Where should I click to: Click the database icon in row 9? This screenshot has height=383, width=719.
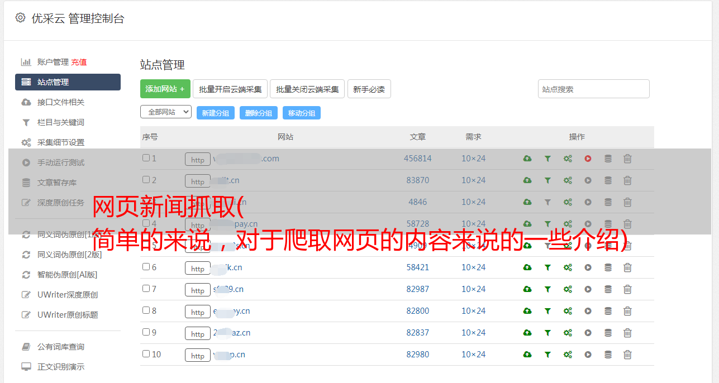point(608,333)
